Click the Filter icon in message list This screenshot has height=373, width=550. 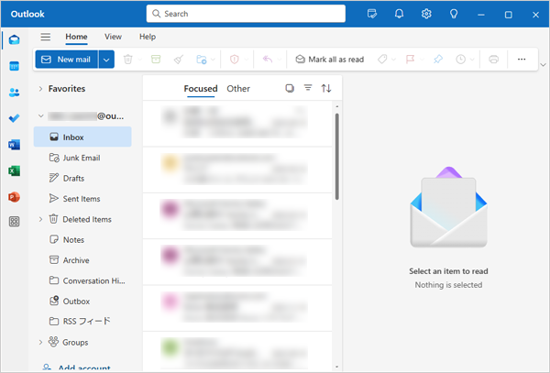click(308, 88)
